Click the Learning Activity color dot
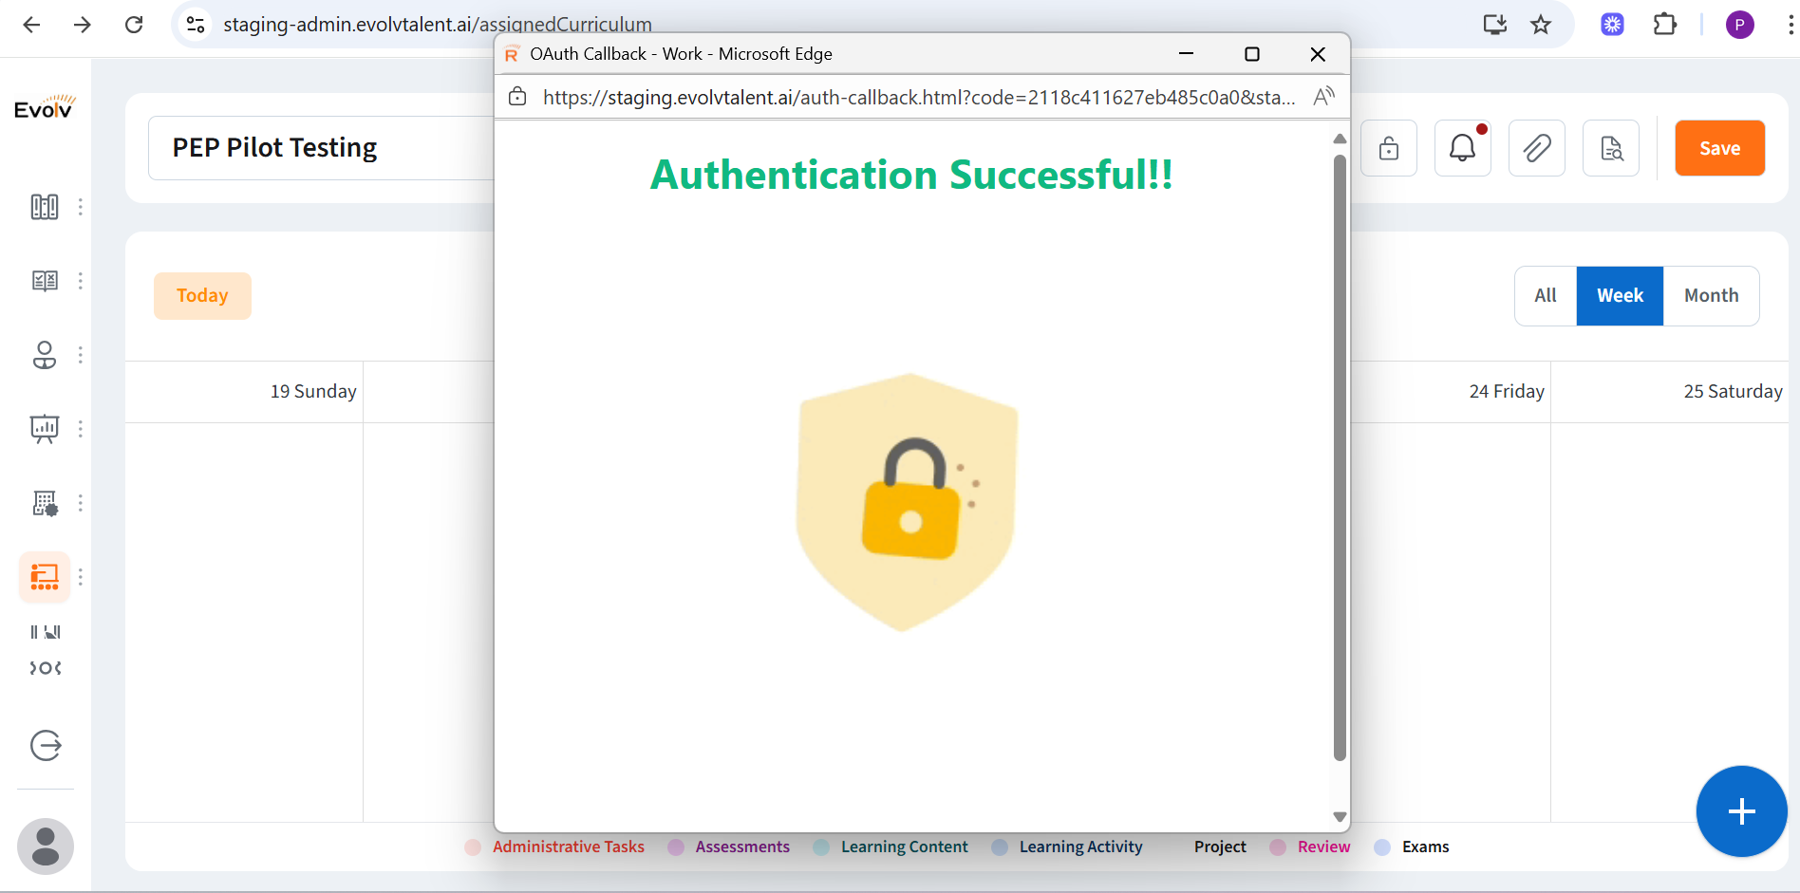Image resolution: width=1800 pixels, height=893 pixels. (1000, 847)
